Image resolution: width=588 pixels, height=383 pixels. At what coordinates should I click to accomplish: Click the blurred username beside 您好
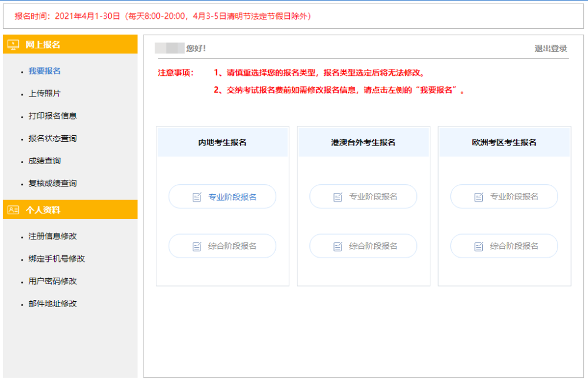169,48
